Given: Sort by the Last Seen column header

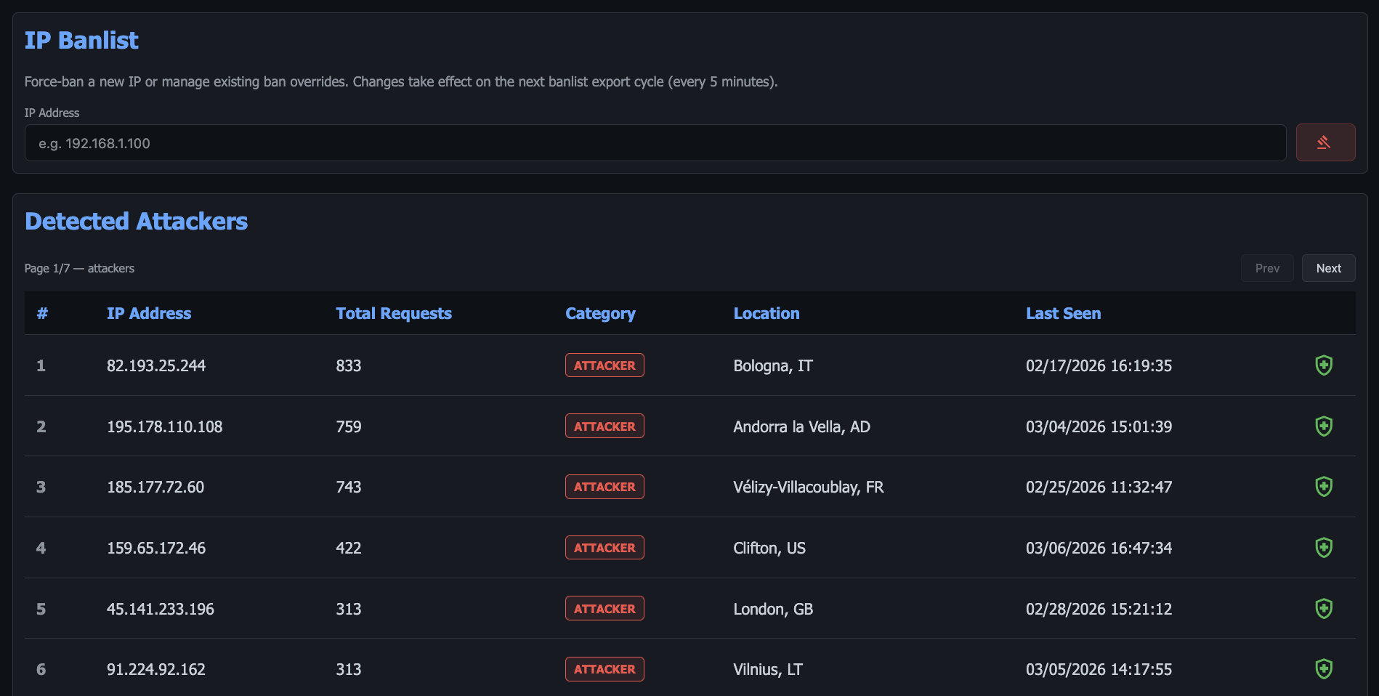Looking at the screenshot, I should pos(1063,313).
